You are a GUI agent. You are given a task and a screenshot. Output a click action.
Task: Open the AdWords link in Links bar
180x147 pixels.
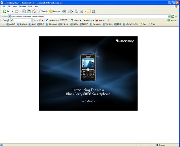tap(22, 24)
